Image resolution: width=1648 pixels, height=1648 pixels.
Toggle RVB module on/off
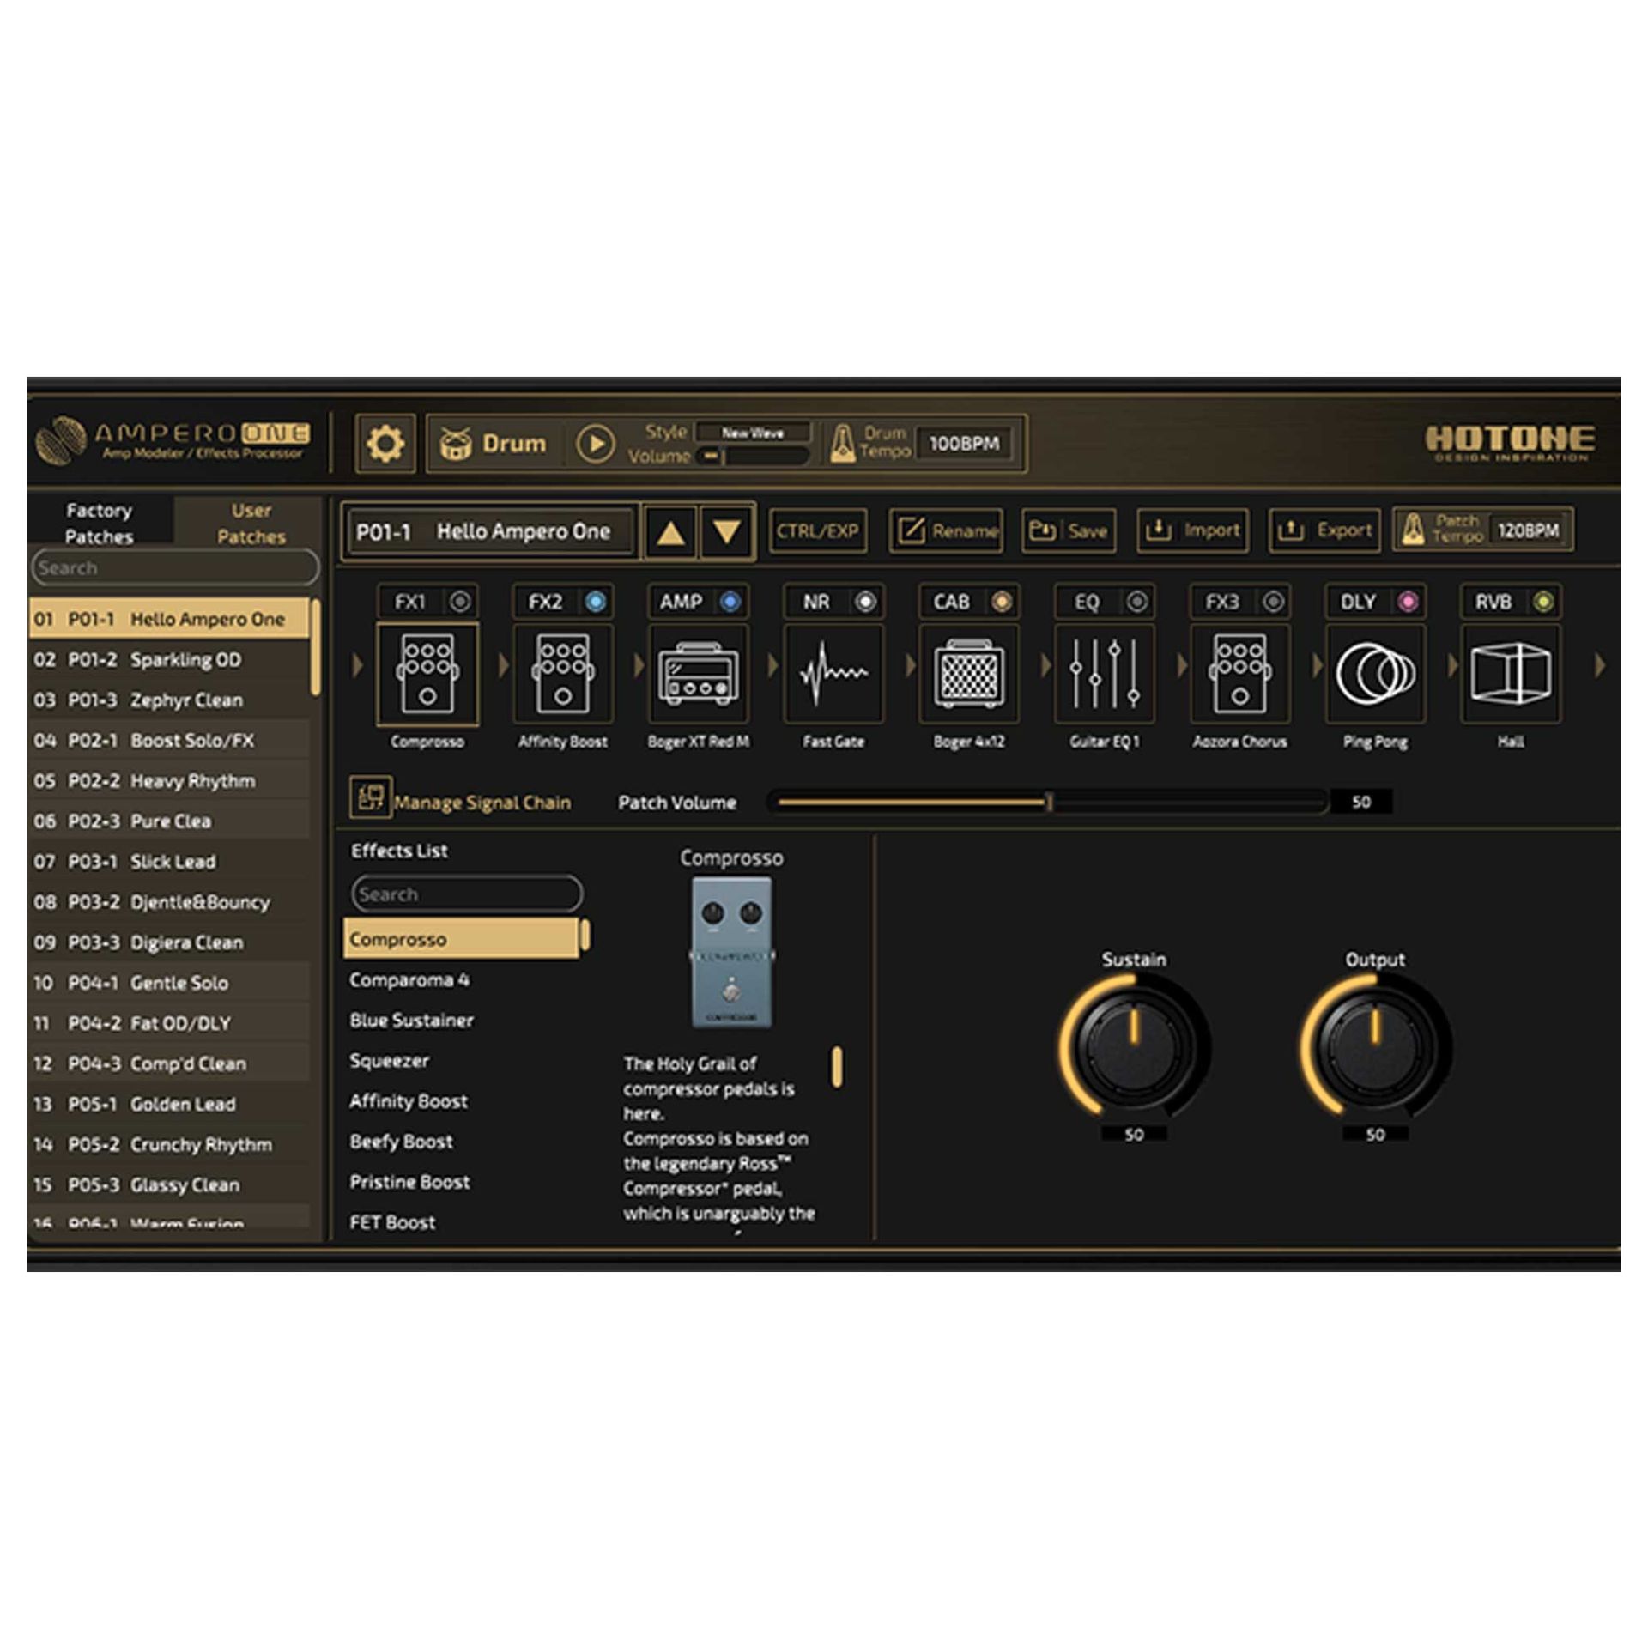(1543, 602)
